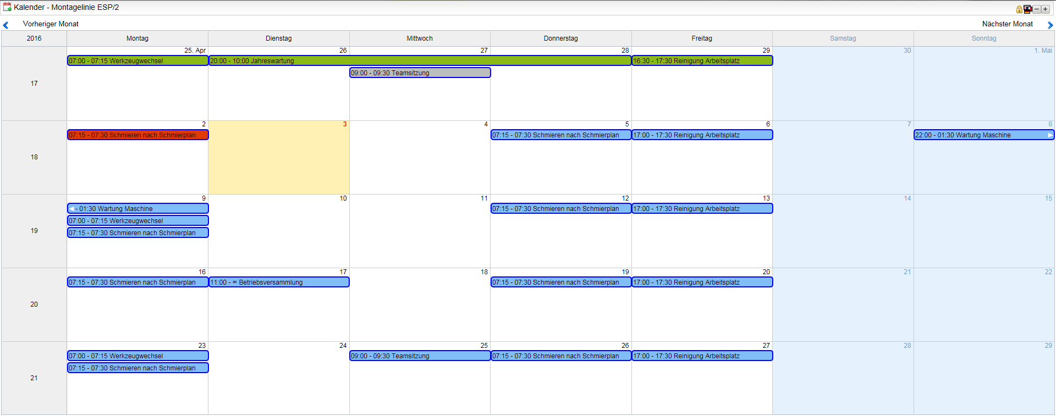
Task: Open Schmieren nach Schmierplan on Thursday 26
Action: pos(561,356)
